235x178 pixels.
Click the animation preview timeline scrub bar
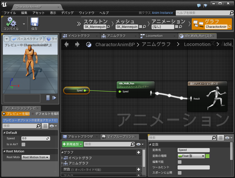[22, 98]
